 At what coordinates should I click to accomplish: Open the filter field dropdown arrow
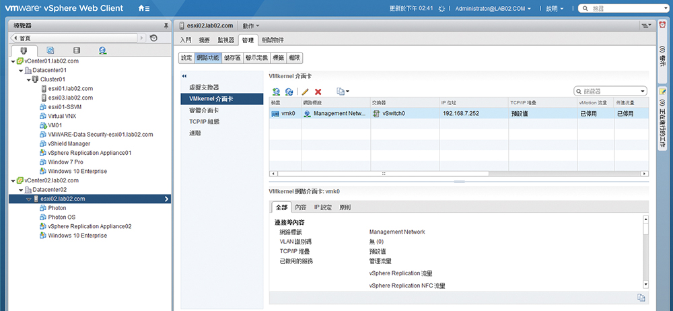point(643,91)
